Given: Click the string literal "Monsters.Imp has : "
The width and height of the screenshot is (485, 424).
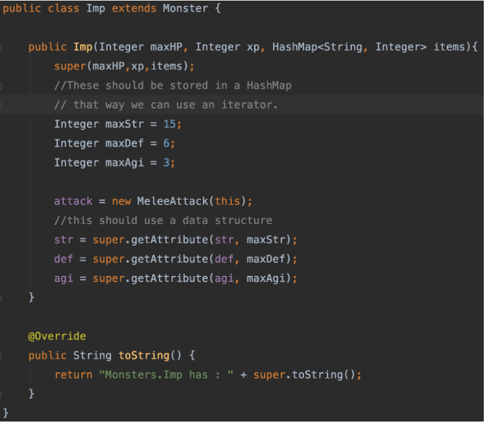Looking at the screenshot, I should [x=166, y=375].
